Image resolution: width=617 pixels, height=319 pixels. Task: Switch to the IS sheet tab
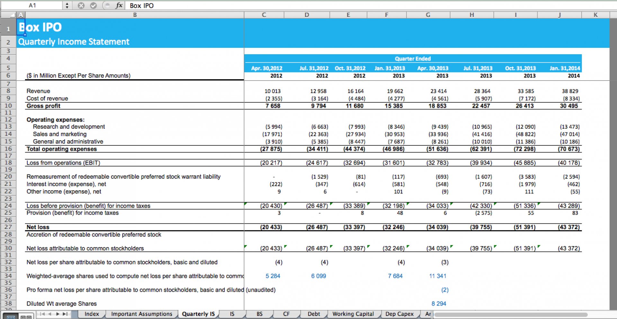coord(232,314)
